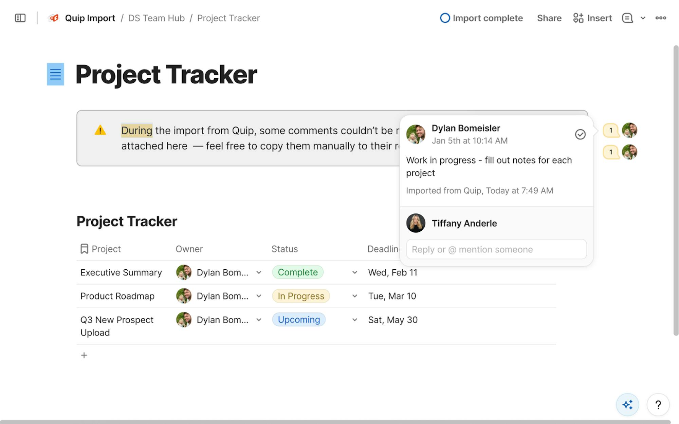Click the second yellow comment bubble
Viewport: 679px width, 424px height.
[x=611, y=152]
